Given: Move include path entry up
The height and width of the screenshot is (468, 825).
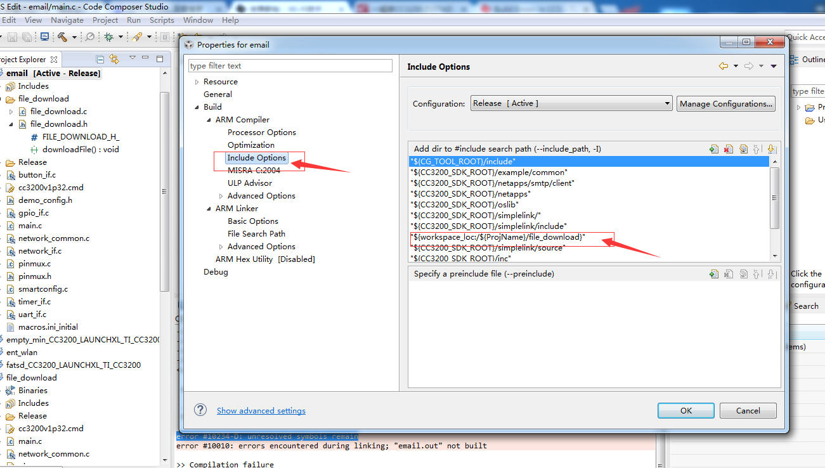Looking at the screenshot, I should (757, 149).
